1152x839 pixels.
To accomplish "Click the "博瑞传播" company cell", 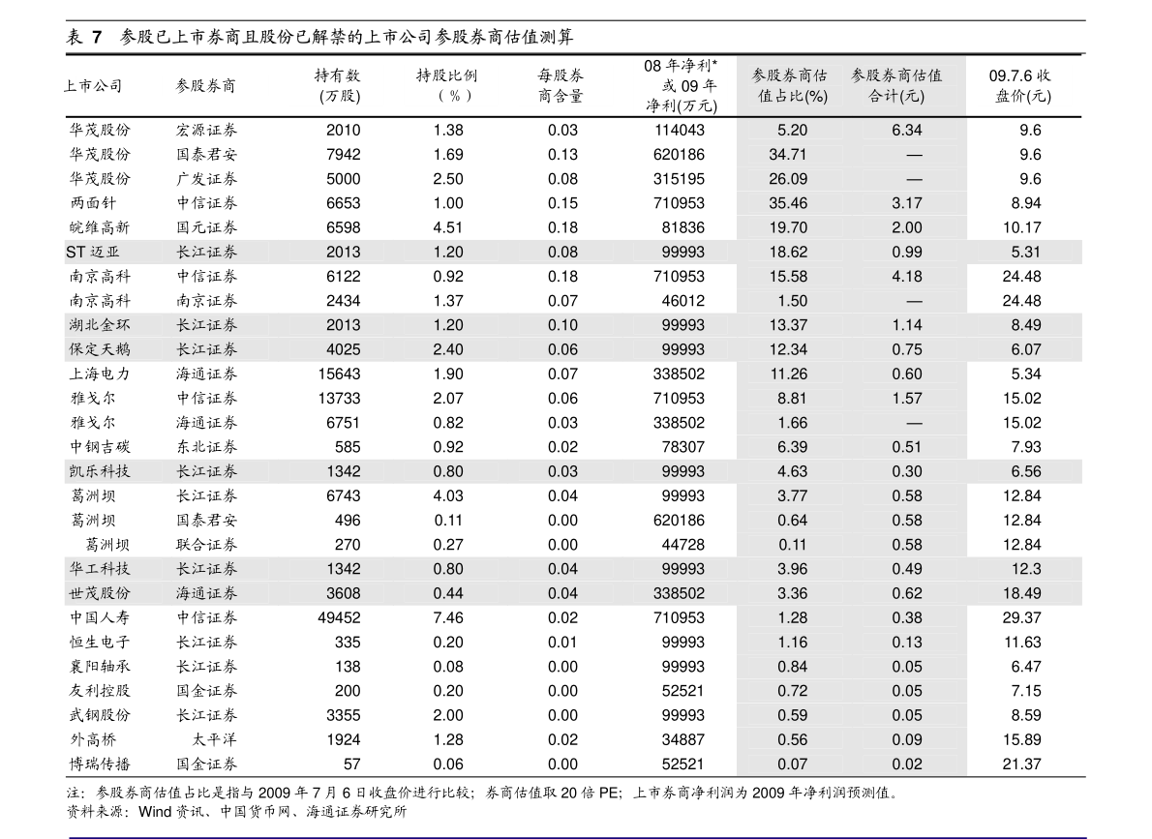I will click(x=100, y=764).
